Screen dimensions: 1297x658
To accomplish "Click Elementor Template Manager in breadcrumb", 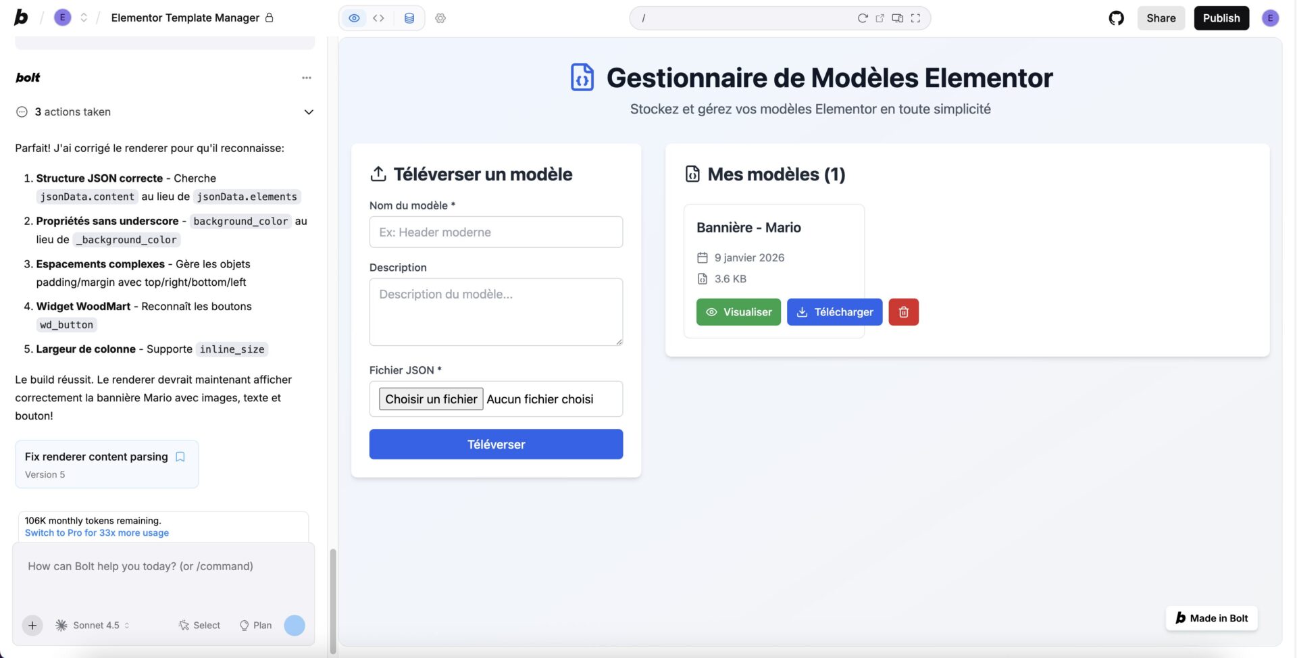I will pos(184,18).
